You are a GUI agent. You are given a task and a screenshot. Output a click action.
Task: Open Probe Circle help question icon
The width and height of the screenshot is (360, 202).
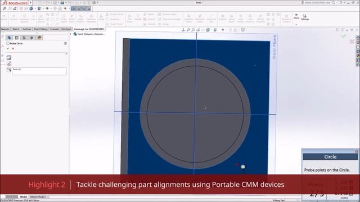point(65,43)
